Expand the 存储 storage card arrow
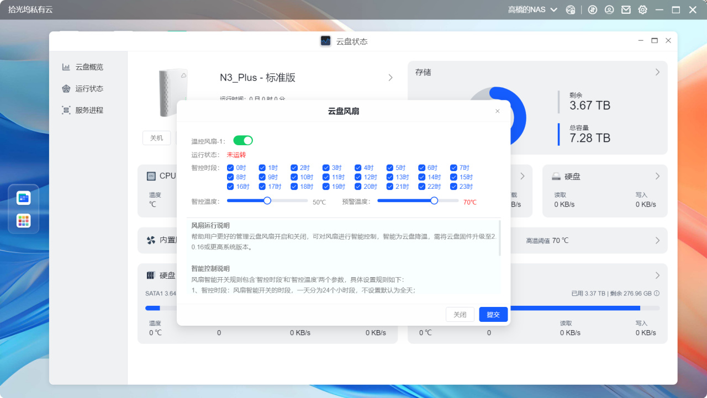Screen dimensions: 707x398 (657, 72)
